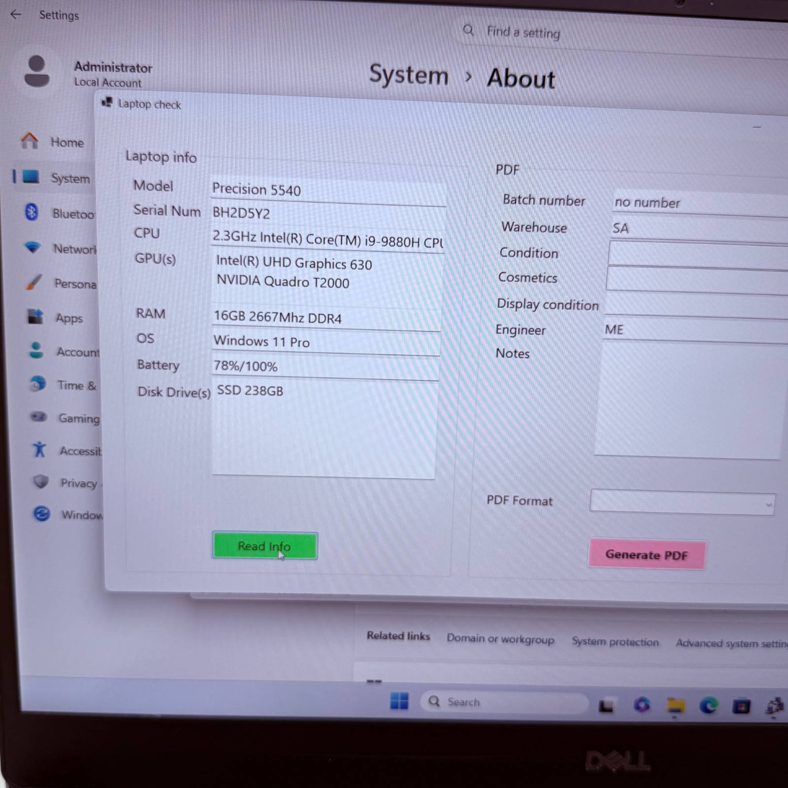Click the Apps label in Settings sidebar

pyautogui.click(x=69, y=318)
